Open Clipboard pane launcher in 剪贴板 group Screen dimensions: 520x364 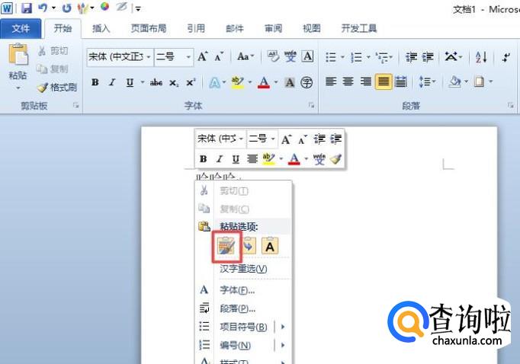pos(76,105)
